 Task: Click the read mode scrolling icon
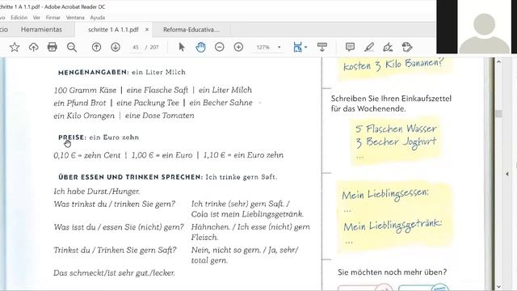[x=322, y=47]
